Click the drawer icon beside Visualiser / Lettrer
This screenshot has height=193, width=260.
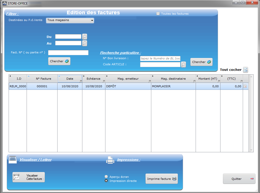tap(13, 160)
